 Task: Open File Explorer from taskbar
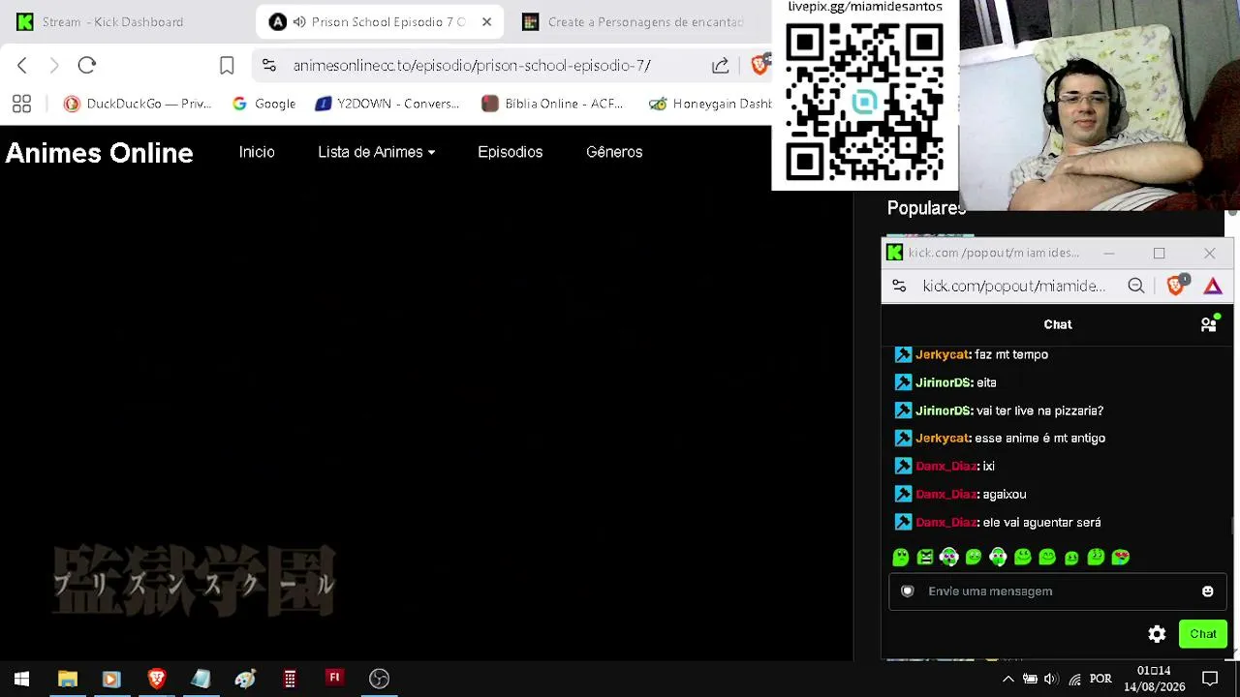click(67, 679)
